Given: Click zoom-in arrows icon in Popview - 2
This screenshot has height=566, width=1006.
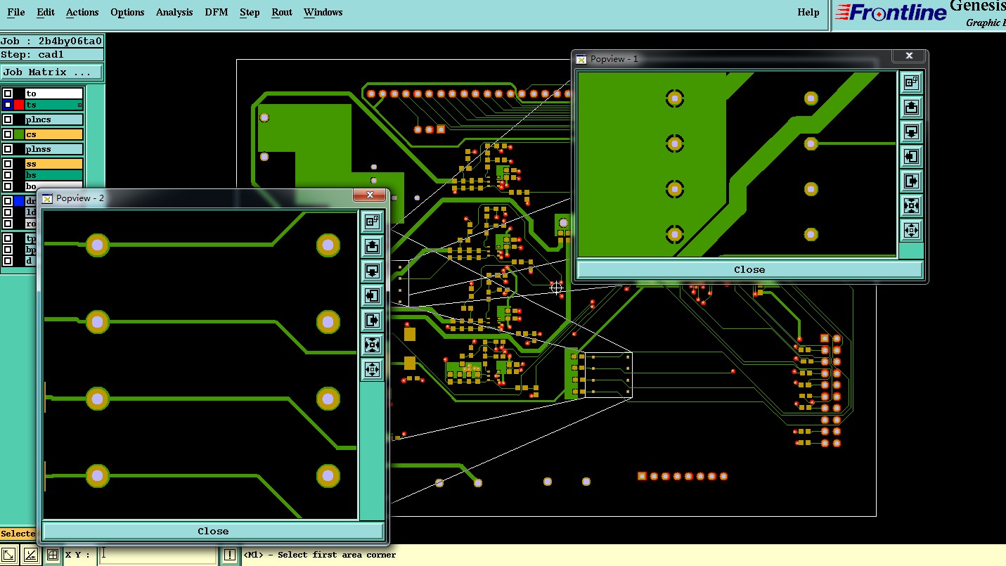Looking at the screenshot, I should 372,345.
